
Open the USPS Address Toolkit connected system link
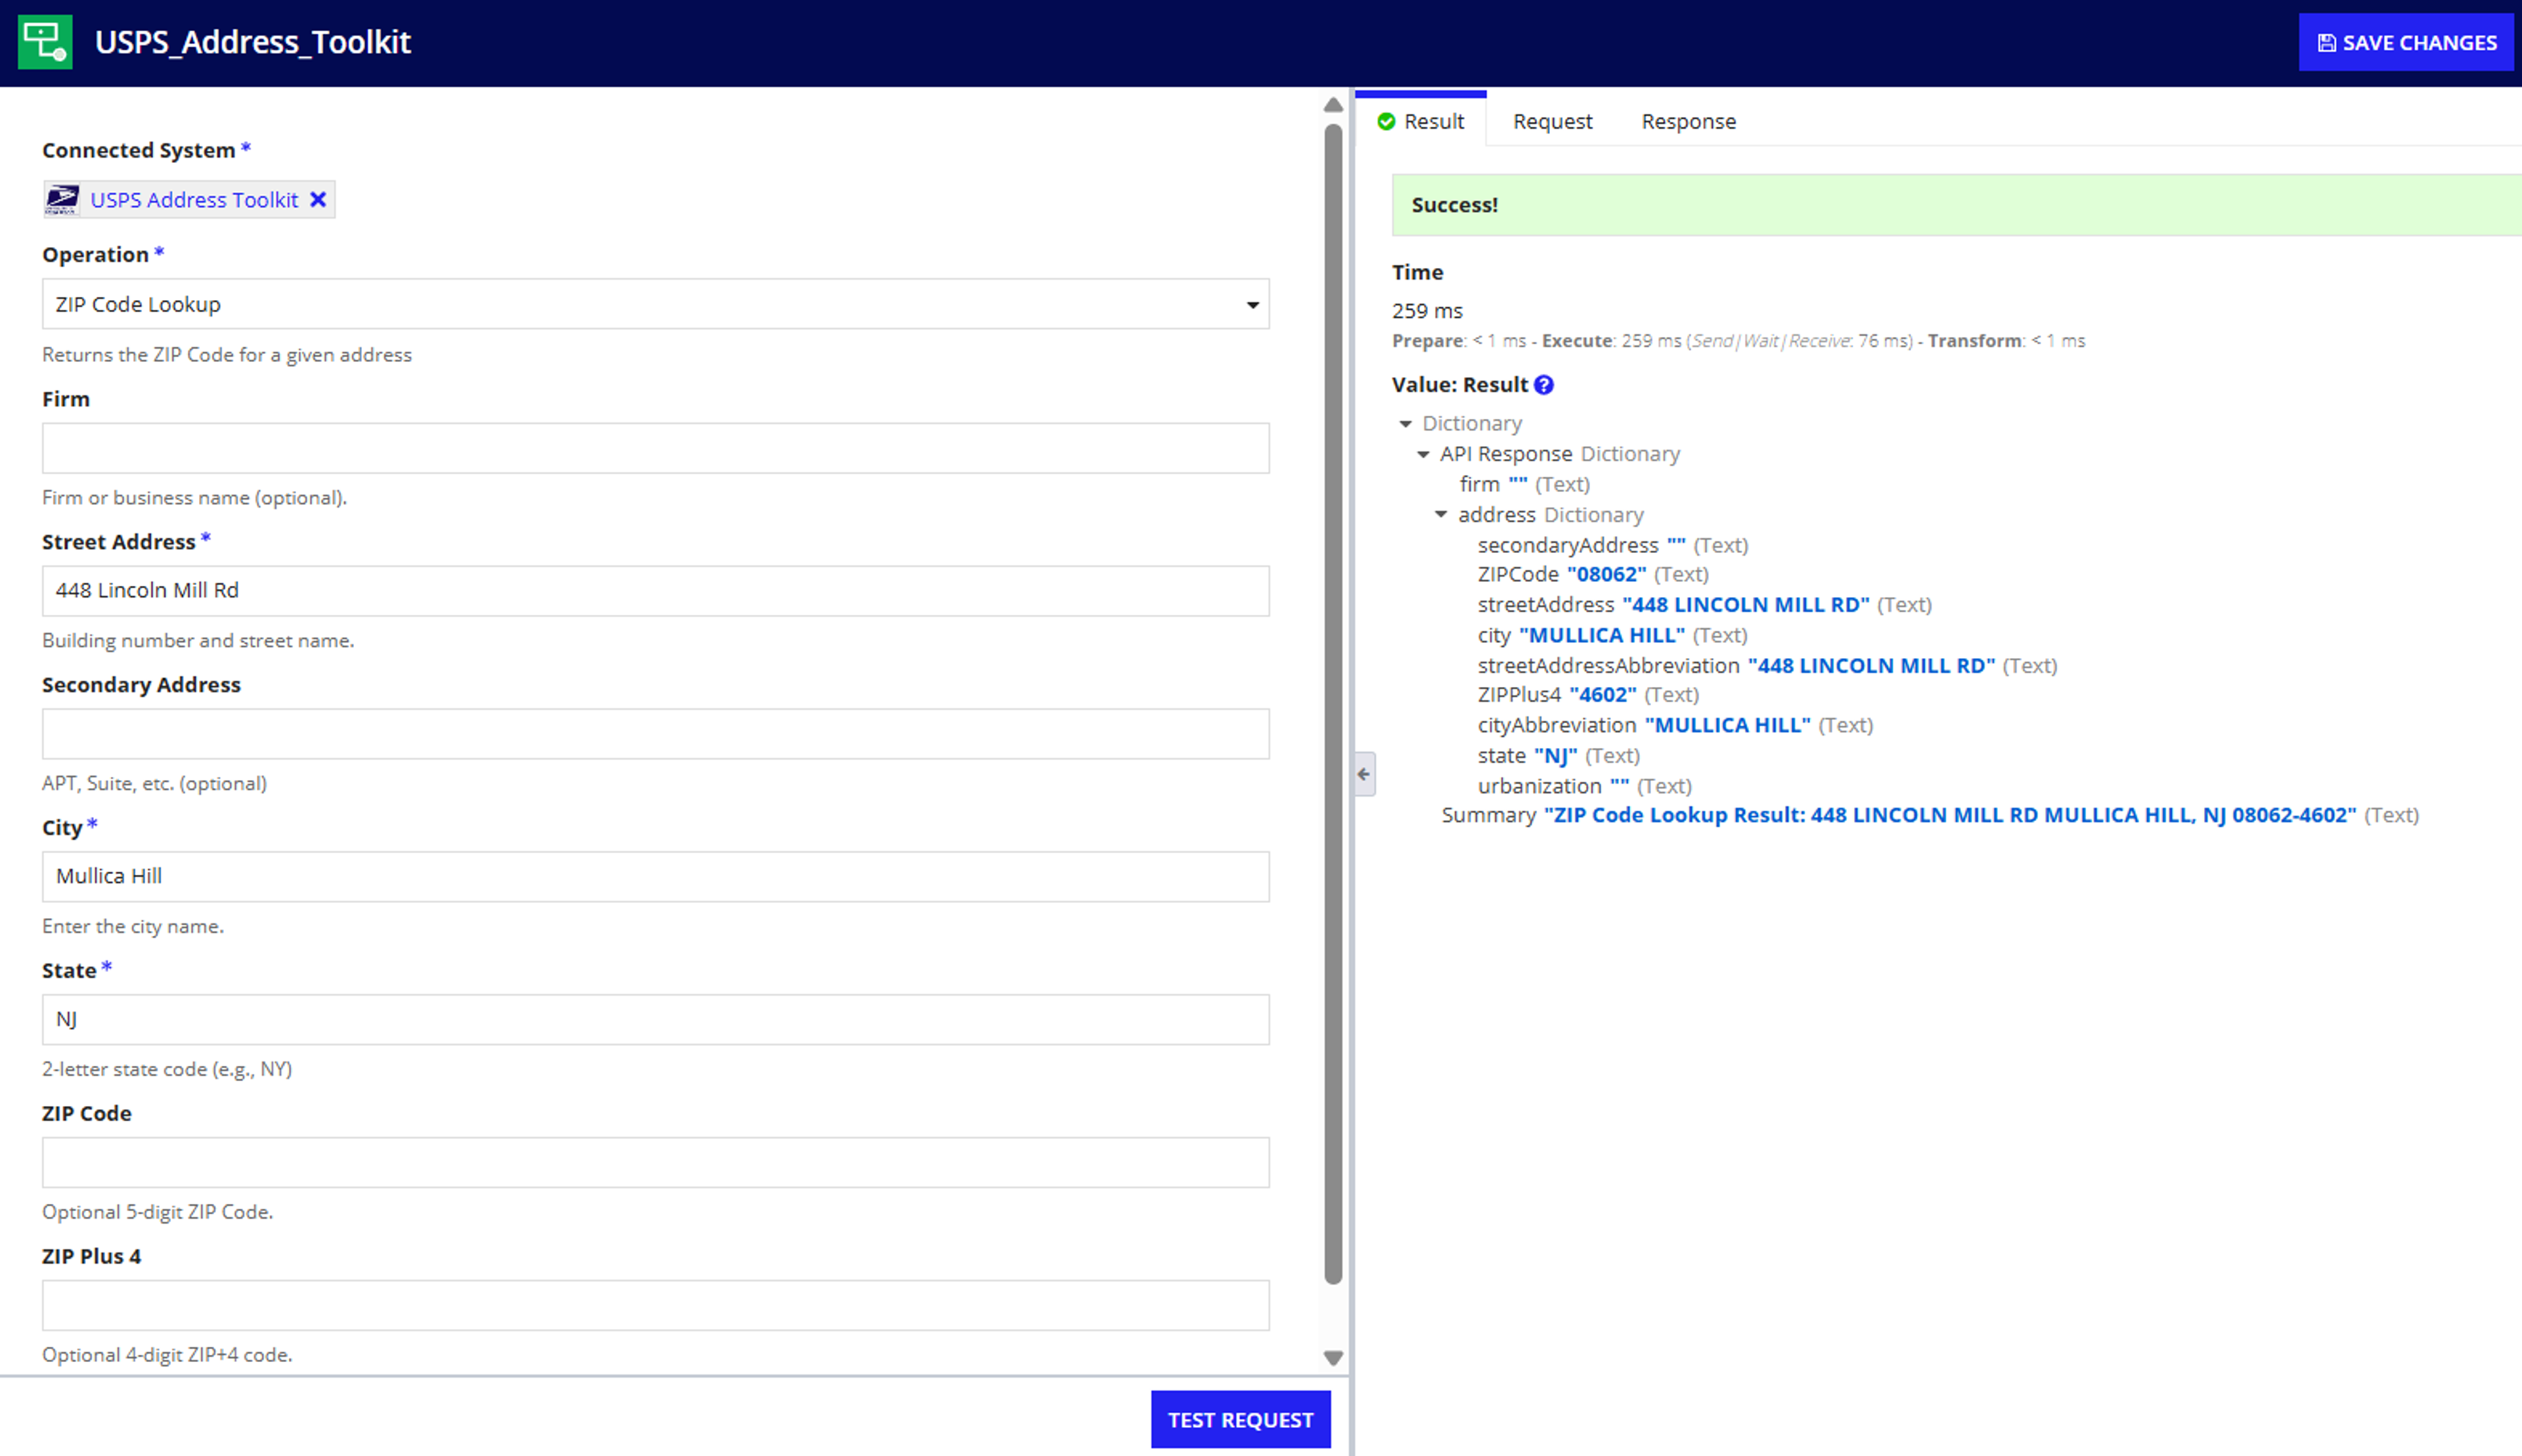[x=194, y=199]
